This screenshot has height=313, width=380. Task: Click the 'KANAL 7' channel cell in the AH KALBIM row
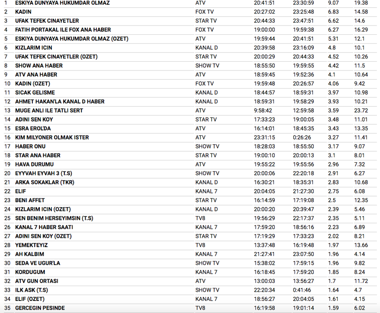[x=206, y=254]
